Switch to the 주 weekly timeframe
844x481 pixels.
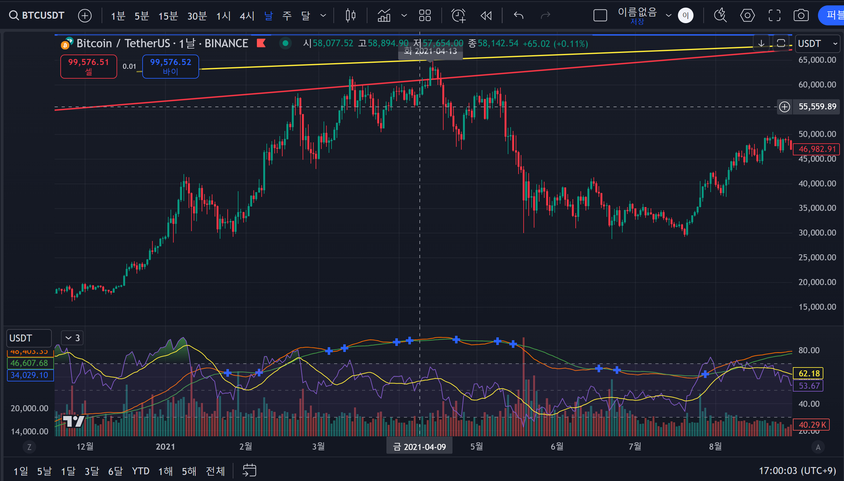point(287,15)
